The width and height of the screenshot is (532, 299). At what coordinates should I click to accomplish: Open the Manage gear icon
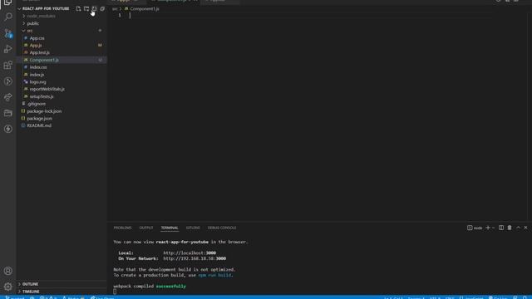pyautogui.click(x=8, y=287)
